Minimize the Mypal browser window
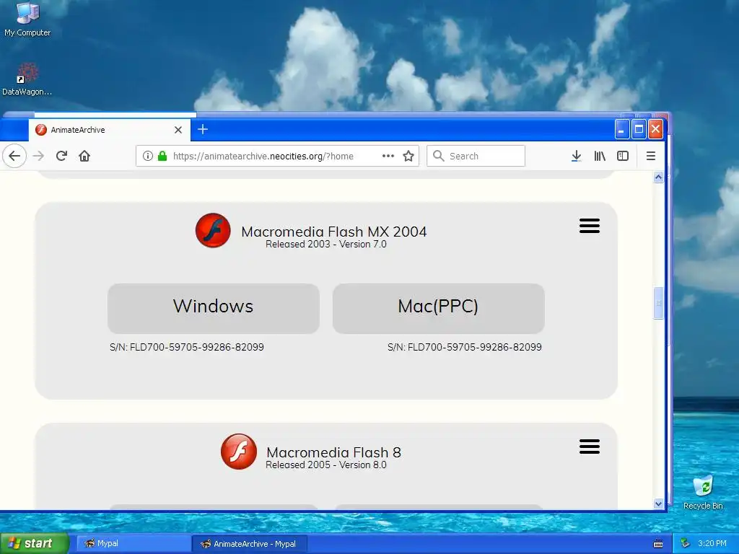Screen dimensions: 739x554 (x=622, y=129)
